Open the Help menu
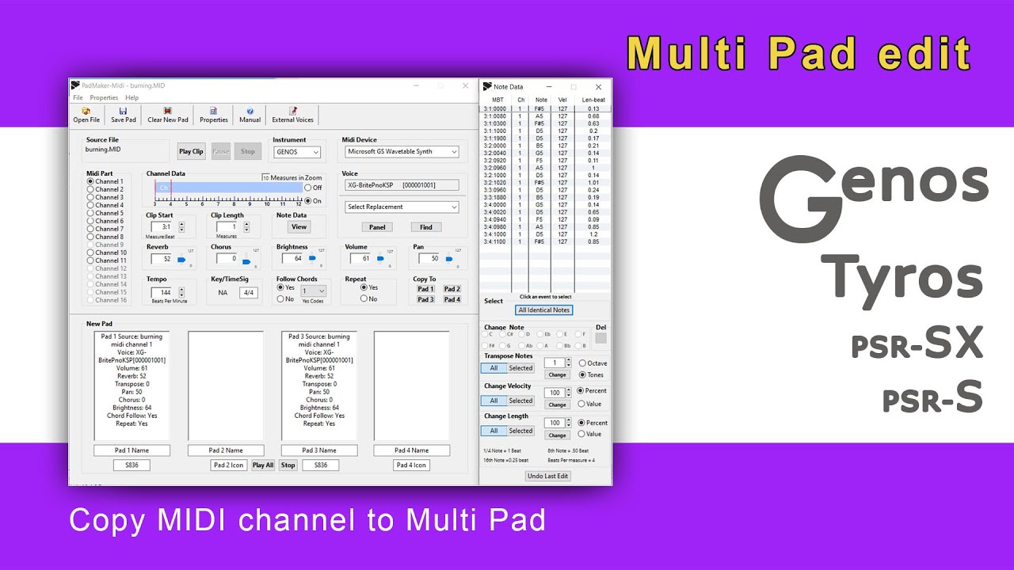 132,97
